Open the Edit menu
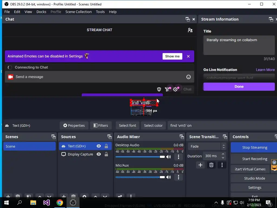Screen dimensions: 277x208 coord(17,12)
